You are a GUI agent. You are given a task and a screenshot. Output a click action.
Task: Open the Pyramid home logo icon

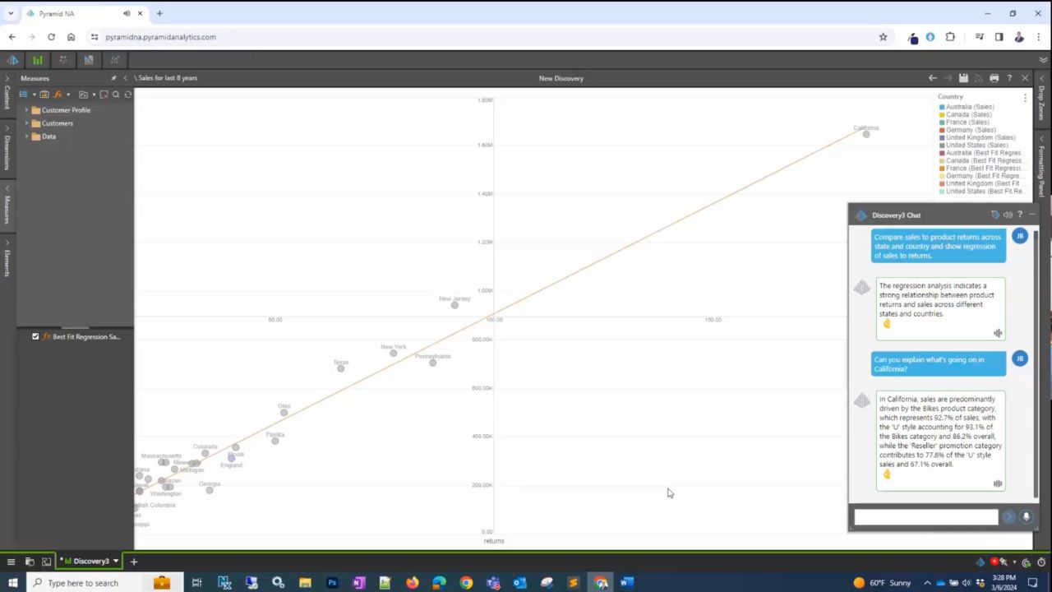[x=12, y=60]
